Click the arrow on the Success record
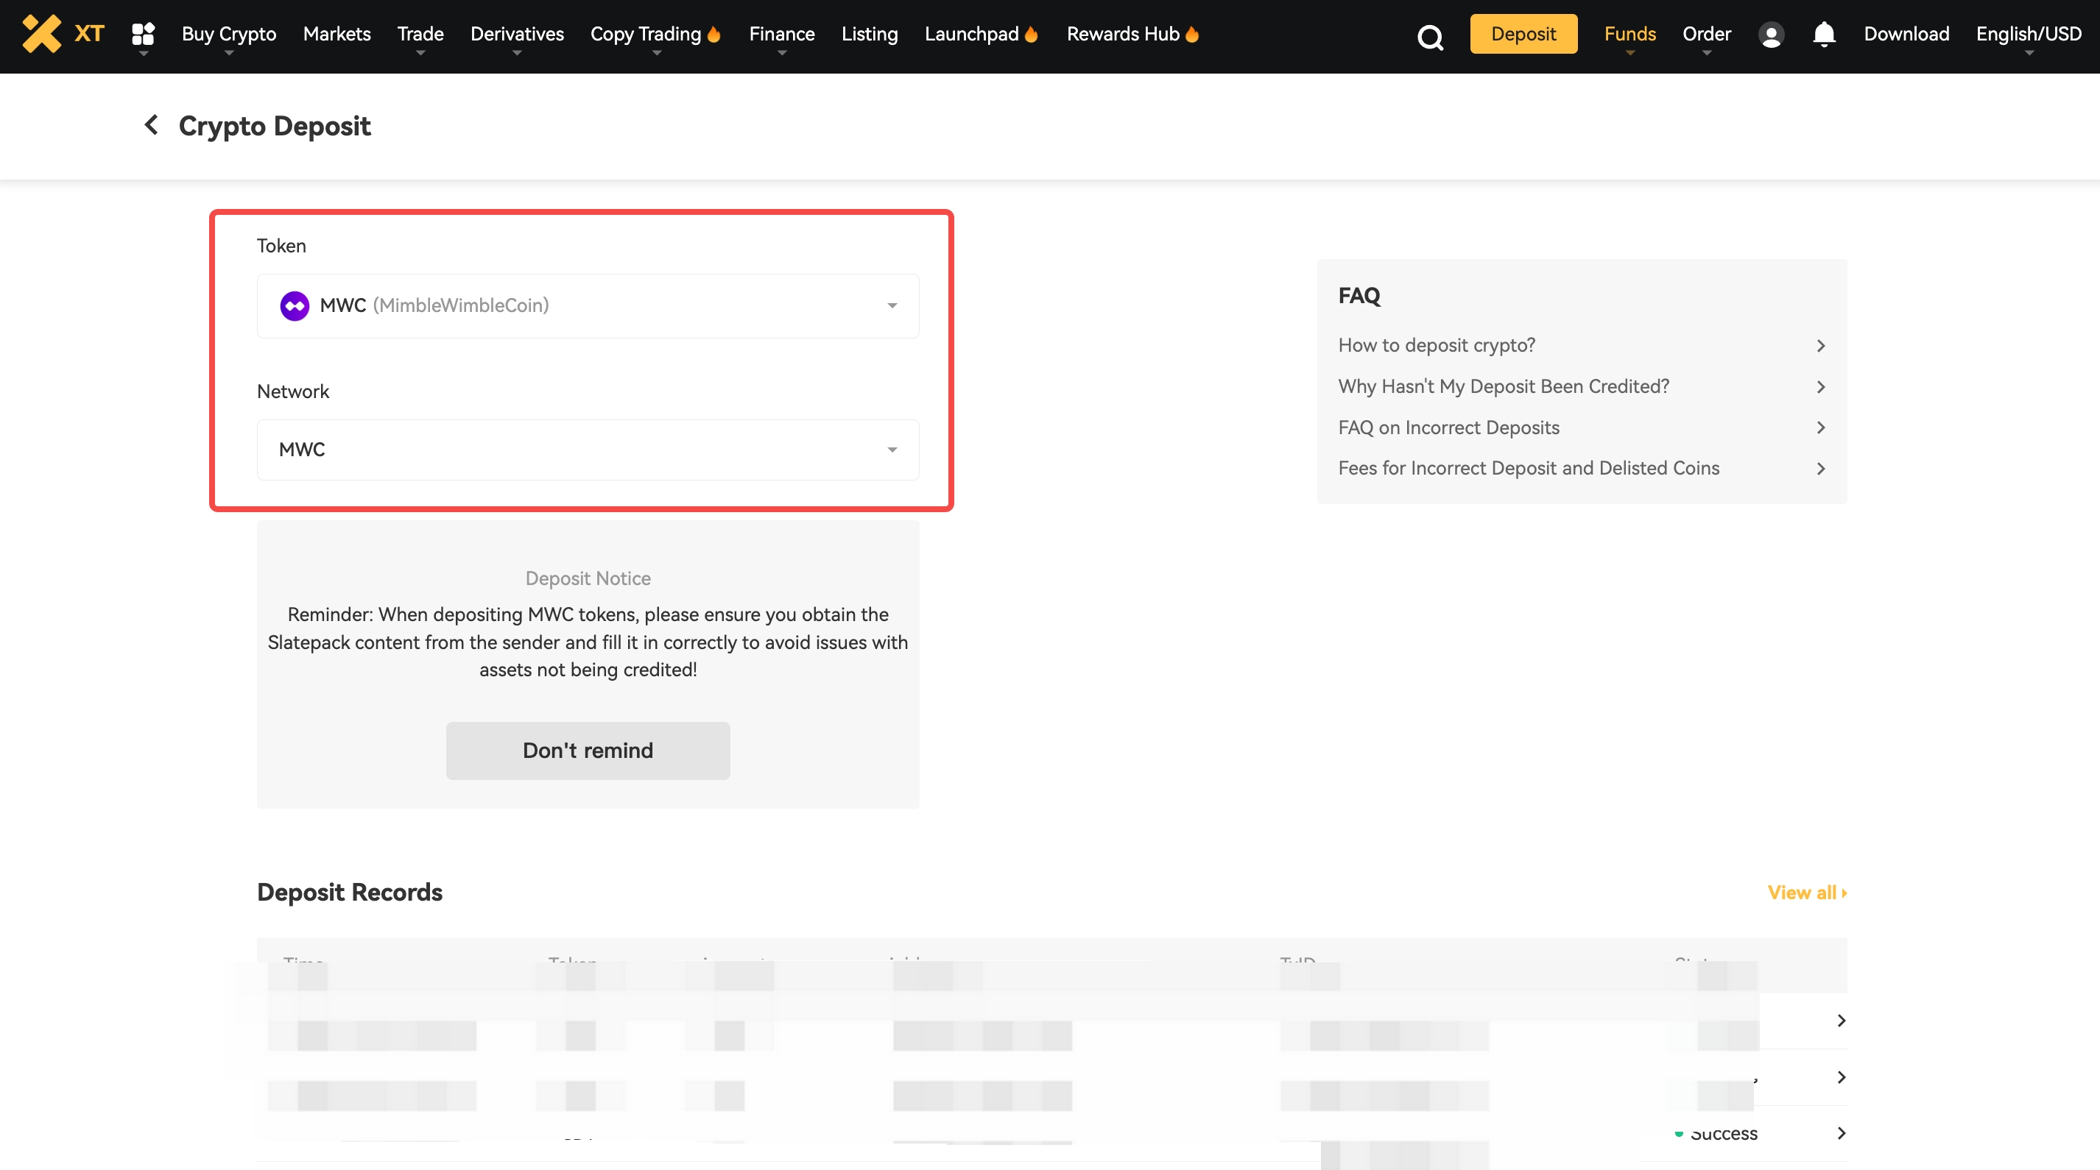Viewport: 2100px width, 1170px height. 1841,1132
